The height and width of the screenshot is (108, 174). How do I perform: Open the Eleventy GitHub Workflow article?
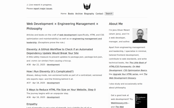(x=60, y=51)
